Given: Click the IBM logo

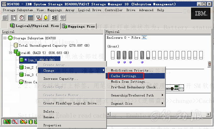Looking at the screenshot, I should [x=201, y=13].
